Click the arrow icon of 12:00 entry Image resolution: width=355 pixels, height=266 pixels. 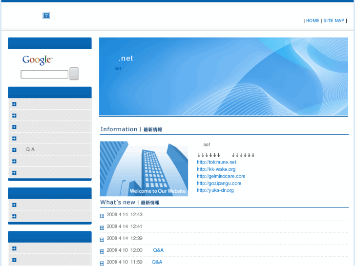pyautogui.click(x=102, y=251)
